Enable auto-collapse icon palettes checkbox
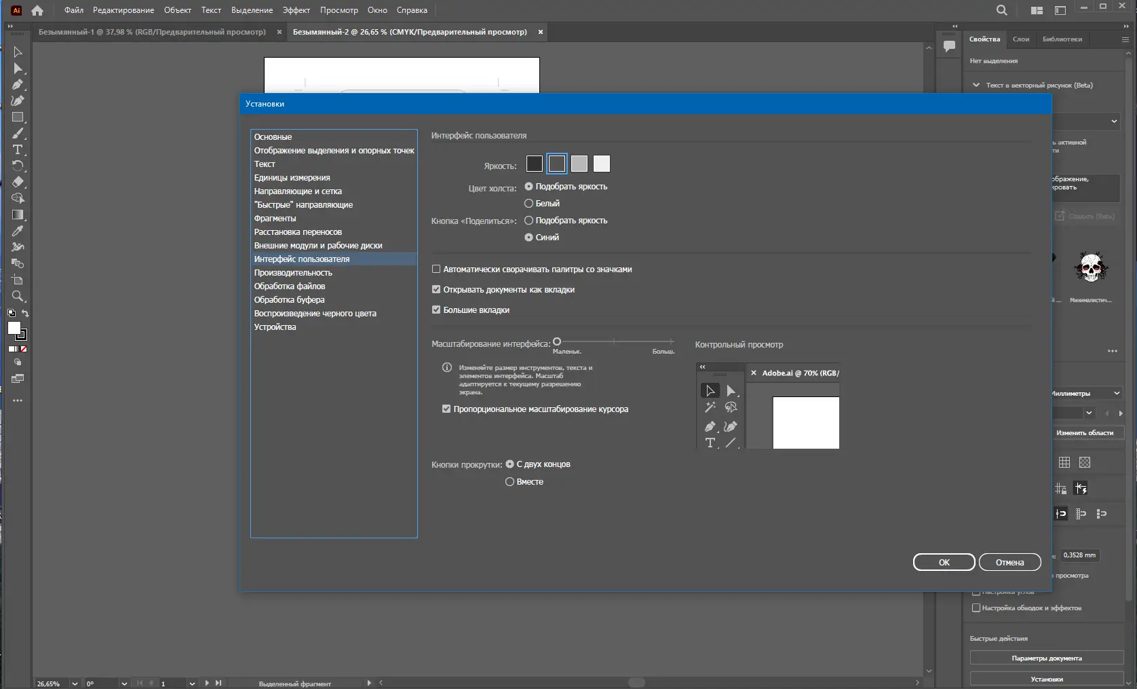The image size is (1137, 689). (x=436, y=269)
